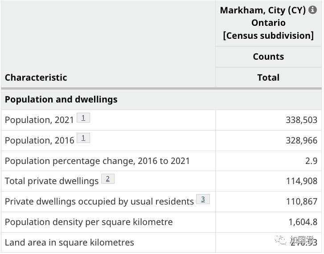
Task: Click Population percentage change, 2016 to 2021
Action: coord(97,161)
